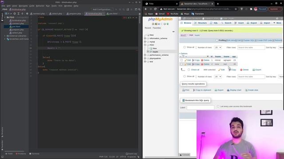
Task: Expand performance_schema database node
Action: pyautogui.click(x=145, y=55)
